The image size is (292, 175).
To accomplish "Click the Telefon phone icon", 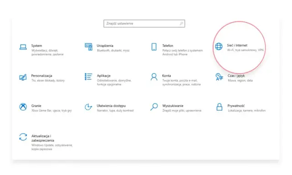I will pos(154,47).
